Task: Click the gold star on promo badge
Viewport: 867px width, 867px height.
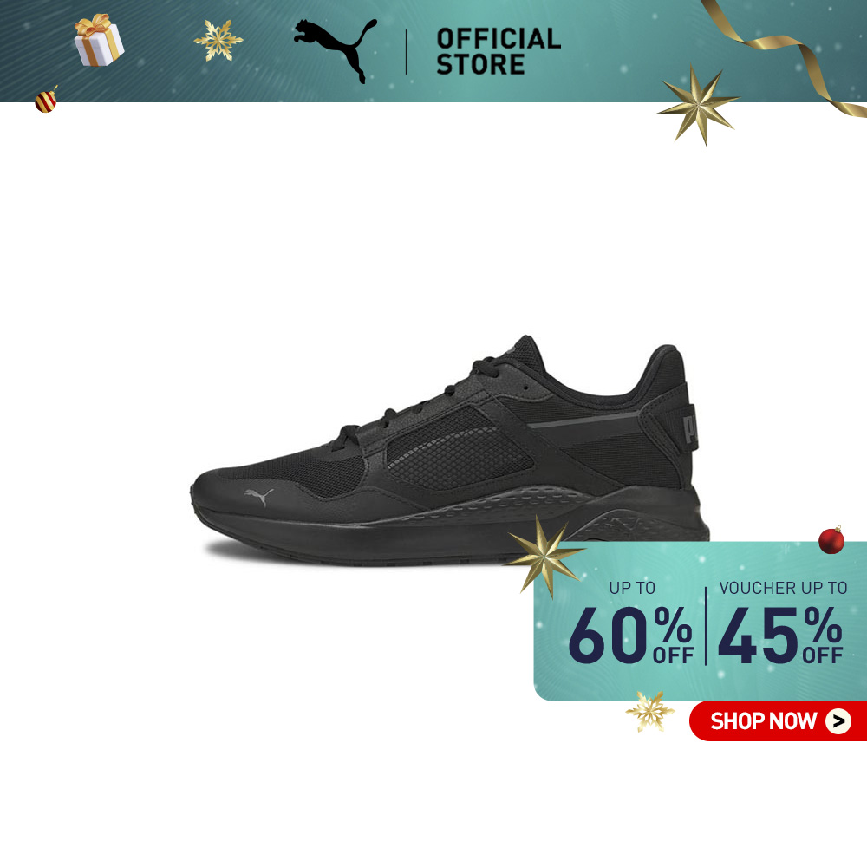Action: click(x=544, y=557)
